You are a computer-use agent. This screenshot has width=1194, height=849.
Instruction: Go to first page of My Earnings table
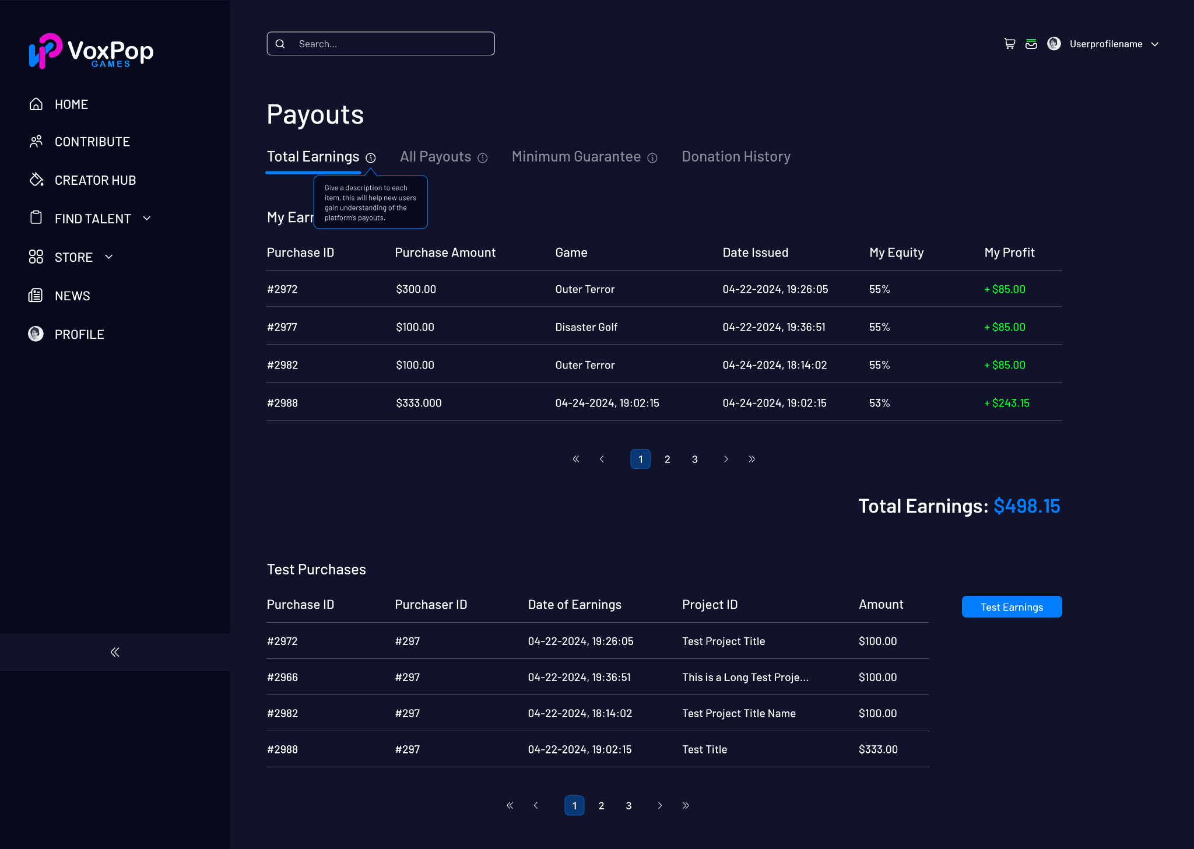tap(576, 459)
